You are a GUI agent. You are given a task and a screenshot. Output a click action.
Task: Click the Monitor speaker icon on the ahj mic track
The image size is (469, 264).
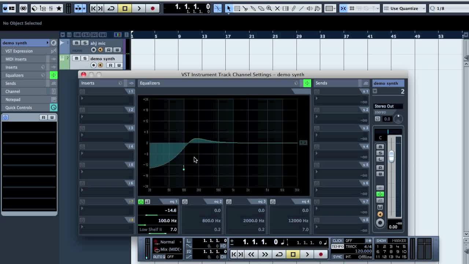tap(100, 50)
